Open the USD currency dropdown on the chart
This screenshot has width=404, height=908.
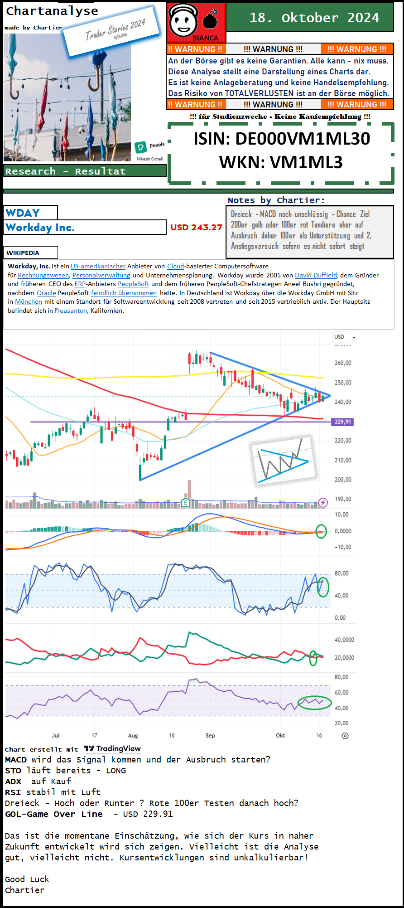point(345,337)
